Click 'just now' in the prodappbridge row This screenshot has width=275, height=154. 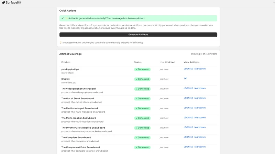(164, 69)
